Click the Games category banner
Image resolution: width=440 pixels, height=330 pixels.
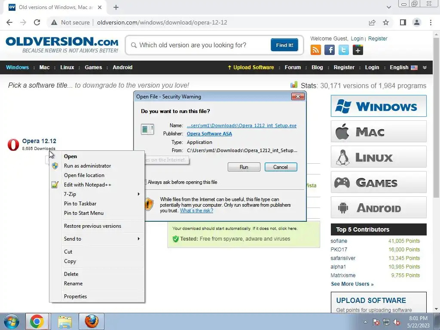[379, 182]
